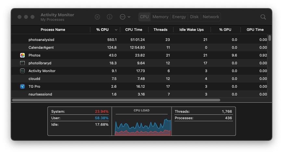
Task: Switch to the Network tab
Action: [211, 17]
